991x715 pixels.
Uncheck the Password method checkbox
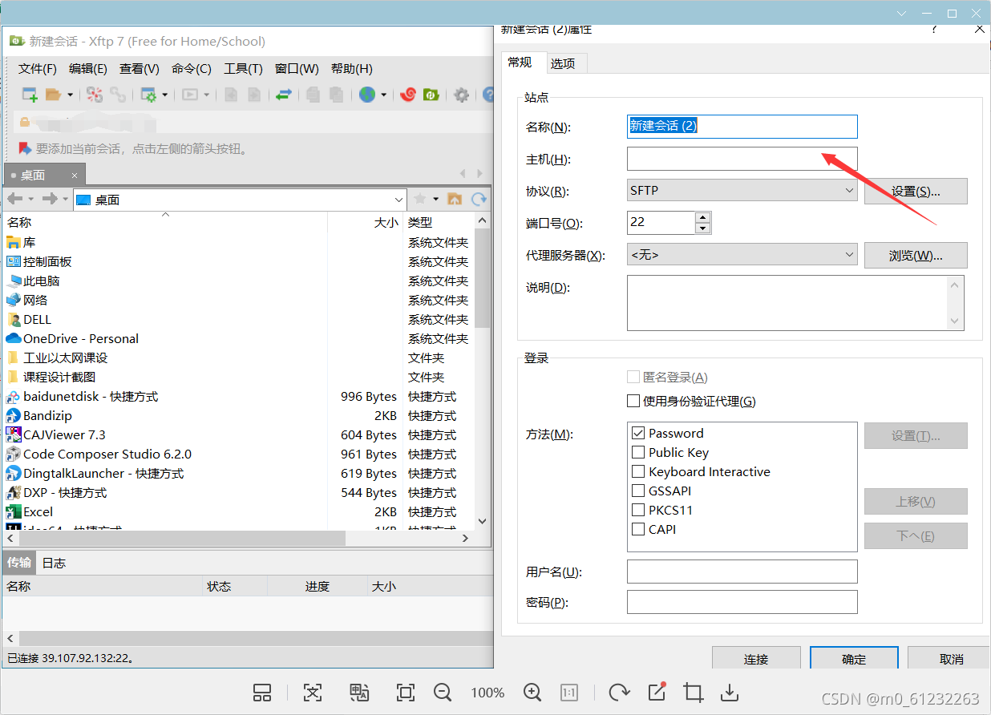[x=638, y=433]
